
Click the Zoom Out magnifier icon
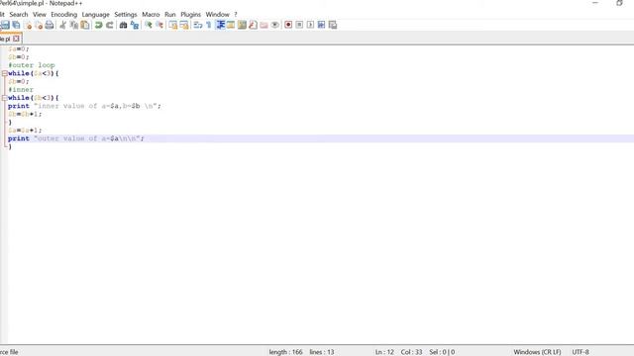tap(159, 25)
